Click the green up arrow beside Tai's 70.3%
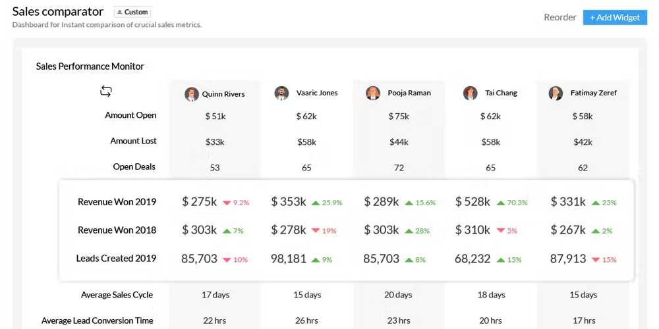Screen dimensions: 659x329 [500, 203]
